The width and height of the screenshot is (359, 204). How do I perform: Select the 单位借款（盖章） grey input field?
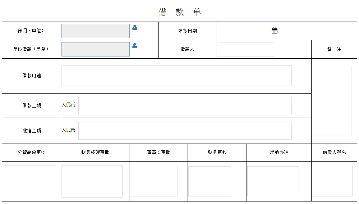(x=96, y=49)
